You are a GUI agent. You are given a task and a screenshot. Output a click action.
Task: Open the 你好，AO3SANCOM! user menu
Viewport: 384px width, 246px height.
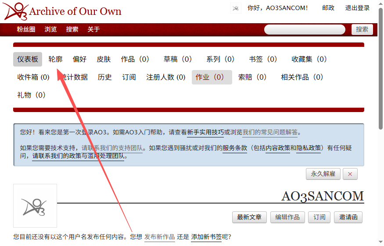coord(277,8)
